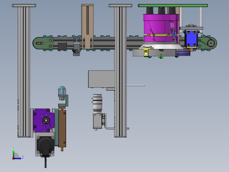The height and width of the screenshot is (172, 229).
Task: Select the flat plate atop left column
Action: point(24,6)
